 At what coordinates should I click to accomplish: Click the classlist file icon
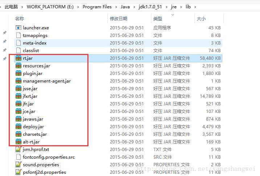click(x=18, y=50)
